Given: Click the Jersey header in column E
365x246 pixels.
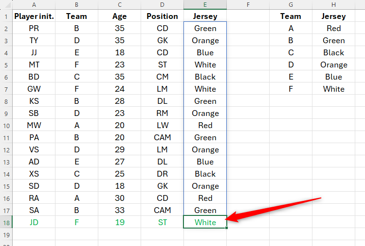Looking at the screenshot, I should [x=205, y=16].
